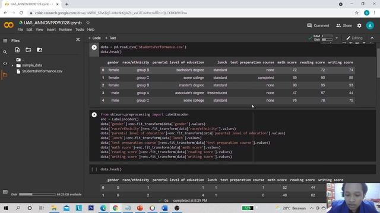Open the Code snippets sidebar icon
Image resolution: width=380 pixels, height=213 pixels.
[x=5, y=63]
